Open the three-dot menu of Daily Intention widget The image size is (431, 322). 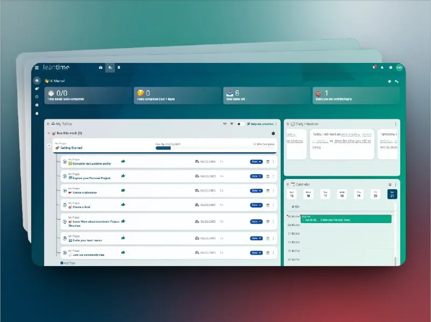tap(396, 124)
